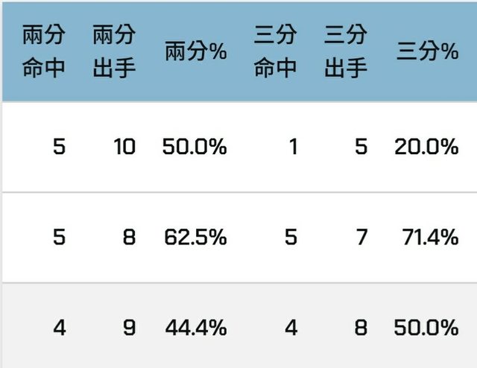Select the value 9 in 兩分出手 column
Viewport: 477px width, 368px height.
130,327
